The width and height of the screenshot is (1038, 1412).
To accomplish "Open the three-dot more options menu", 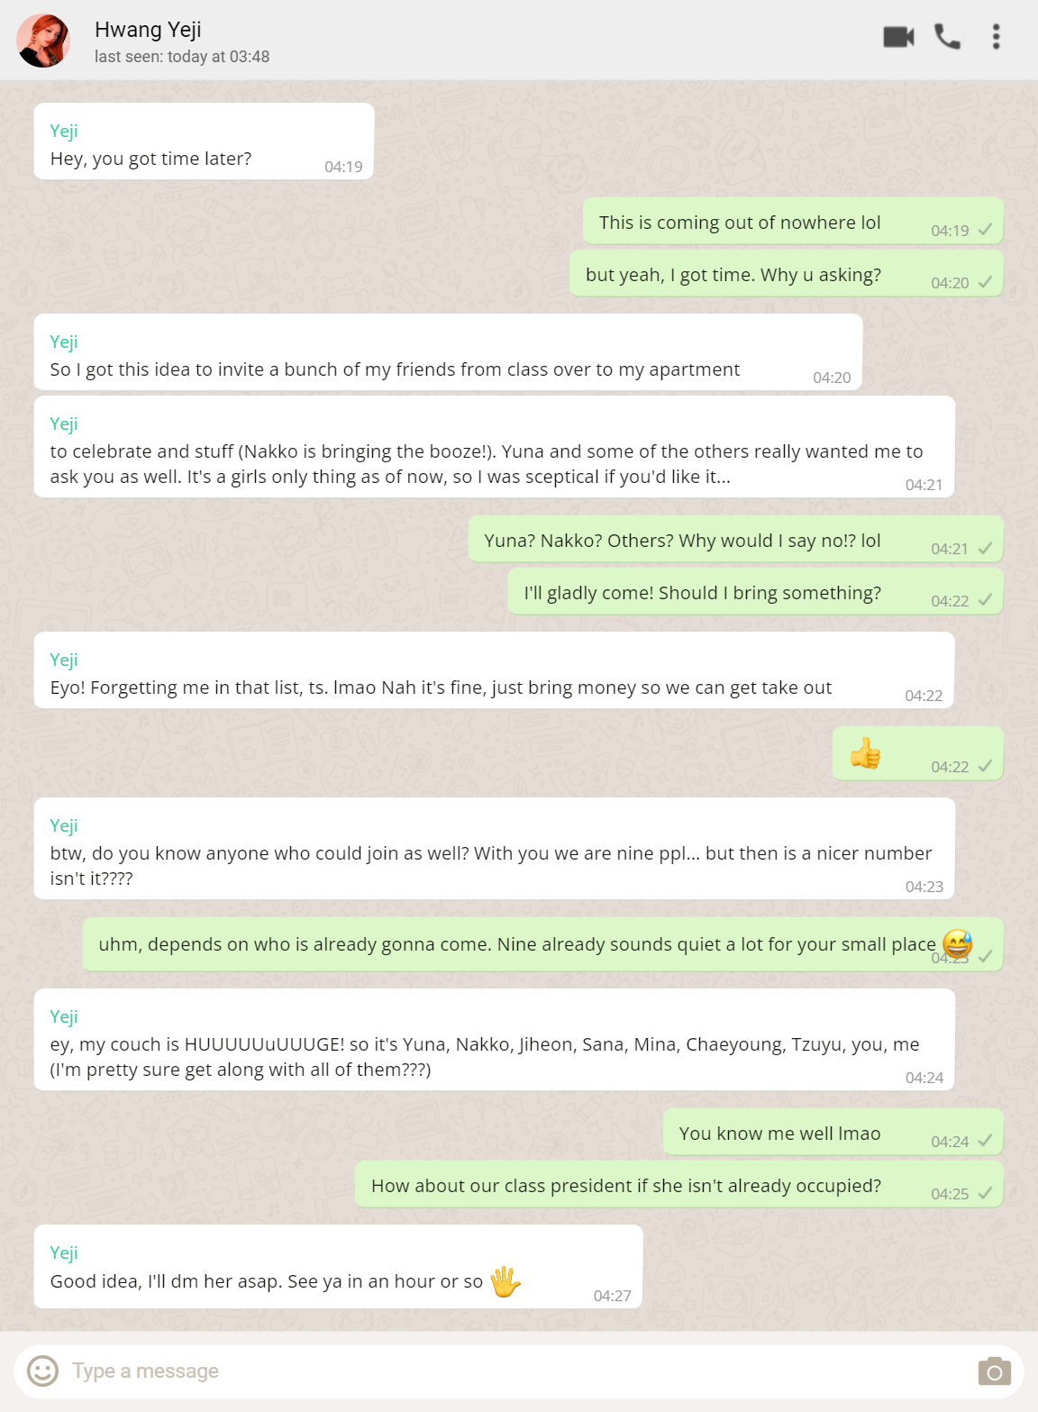I will click(x=996, y=37).
